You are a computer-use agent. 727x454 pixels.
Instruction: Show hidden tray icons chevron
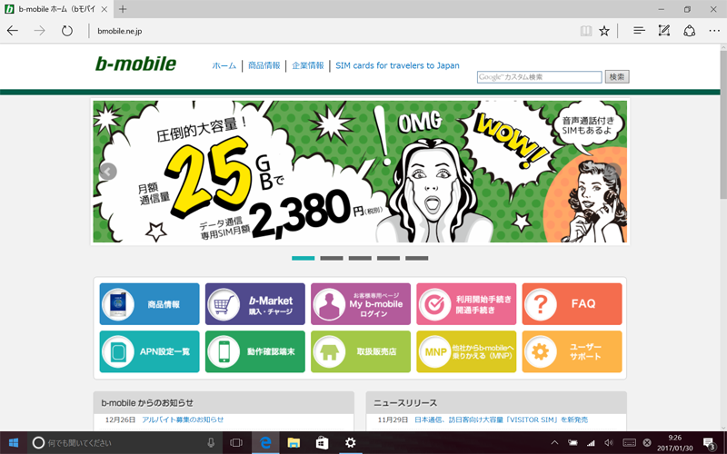[554, 443]
